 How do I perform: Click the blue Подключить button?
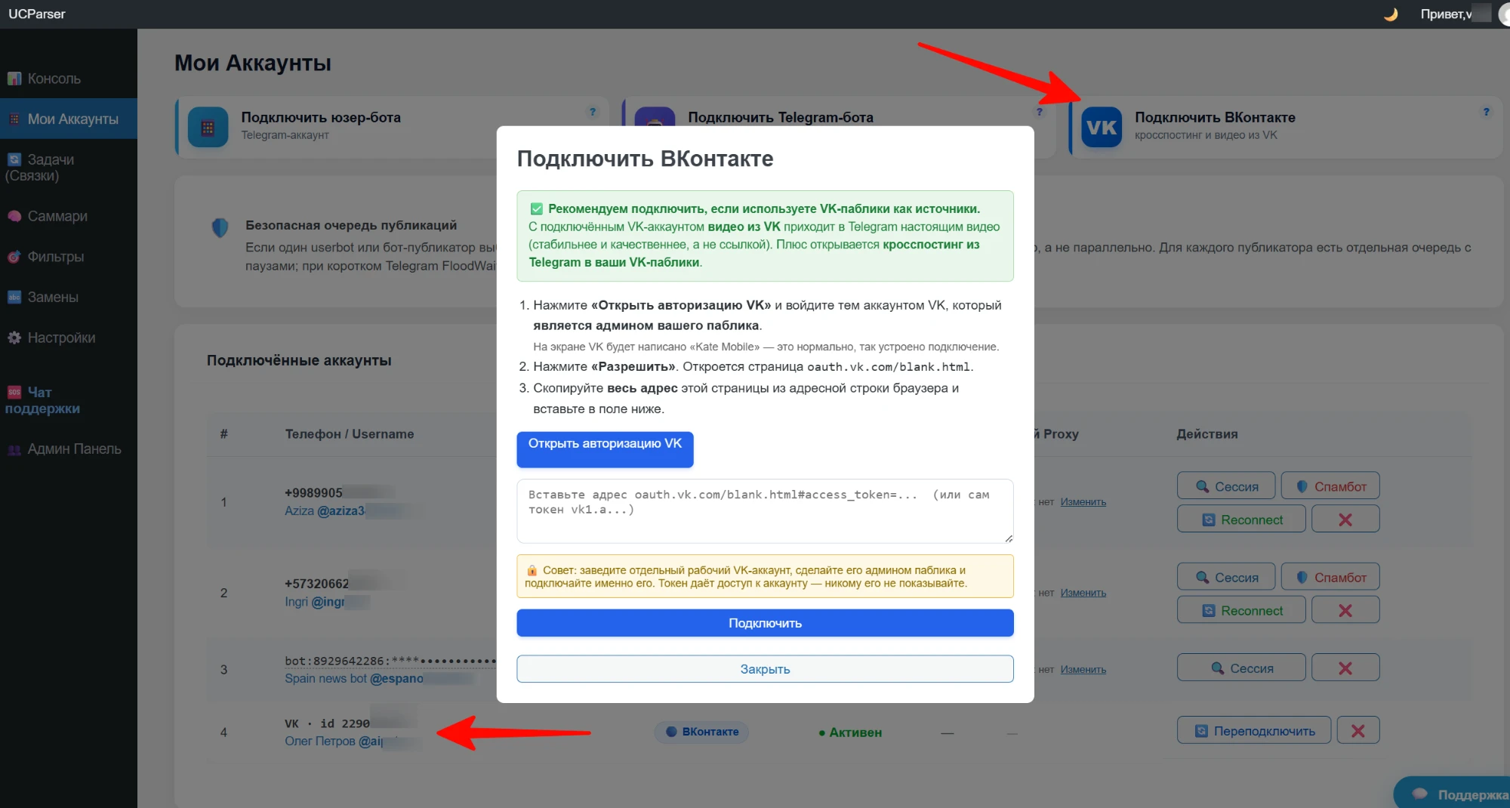[x=765, y=623]
